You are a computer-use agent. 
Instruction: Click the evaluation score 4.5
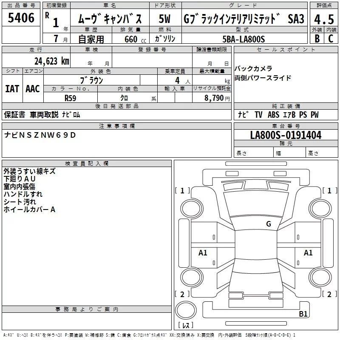tap(324, 19)
